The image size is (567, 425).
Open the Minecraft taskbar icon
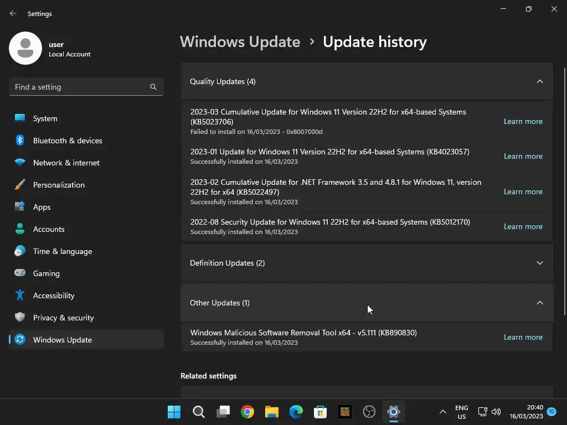pos(345,412)
